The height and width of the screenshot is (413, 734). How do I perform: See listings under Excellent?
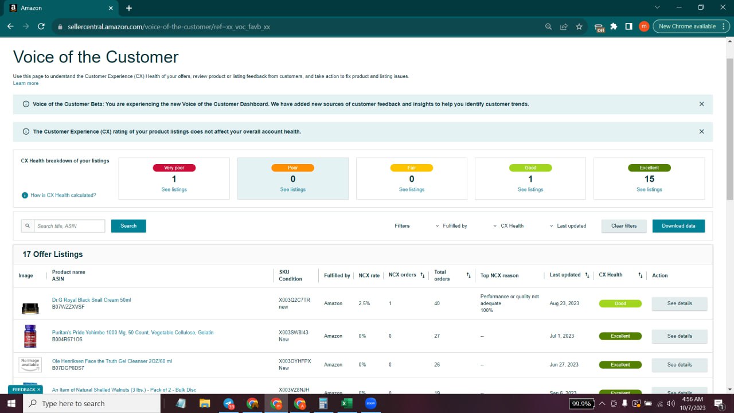pos(649,189)
